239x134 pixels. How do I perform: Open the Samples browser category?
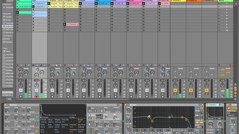[7, 42]
